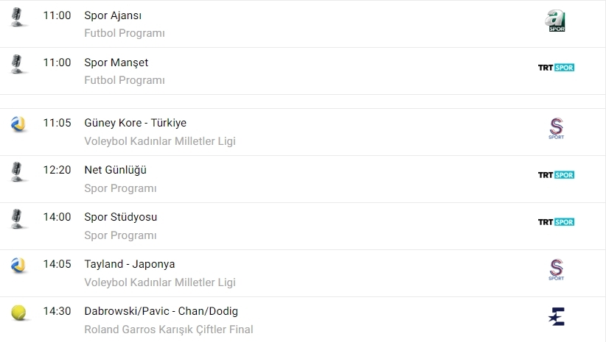Click TRT Spor logo in Spor Manşet row
This screenshot has height=342, width=606.
(x=556, y=68)
